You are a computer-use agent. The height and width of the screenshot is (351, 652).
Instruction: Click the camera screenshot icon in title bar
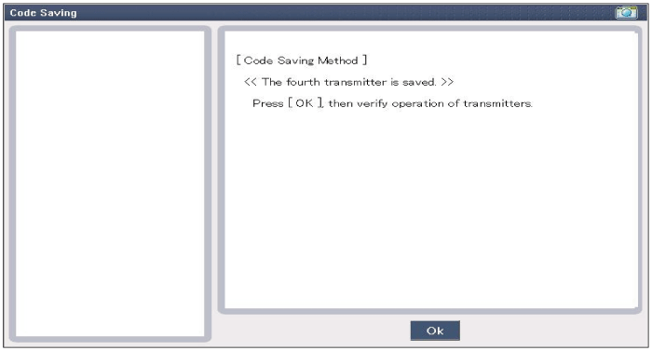626,12
